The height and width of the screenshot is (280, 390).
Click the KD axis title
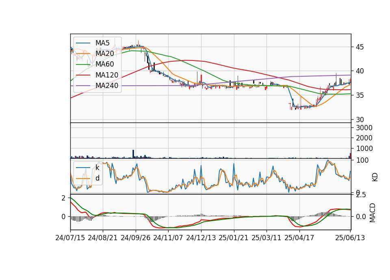(375, 177)
